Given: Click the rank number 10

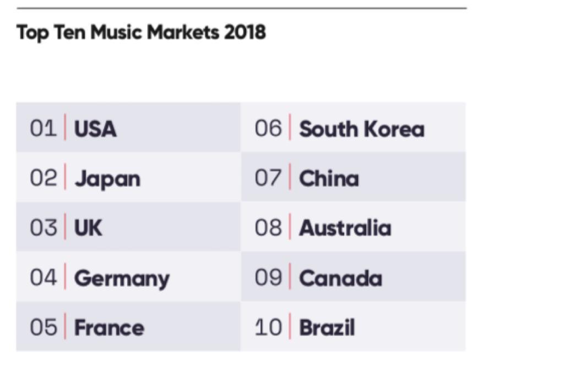Looking at the screenshot, I should (268, 327).
